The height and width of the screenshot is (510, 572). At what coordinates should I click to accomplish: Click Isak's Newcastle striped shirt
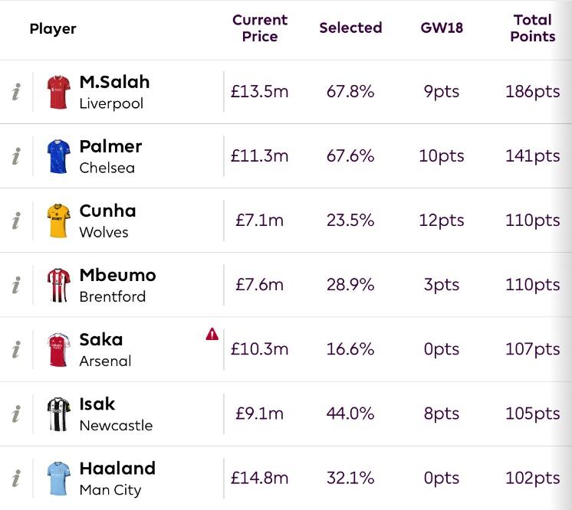click(59, 414)
